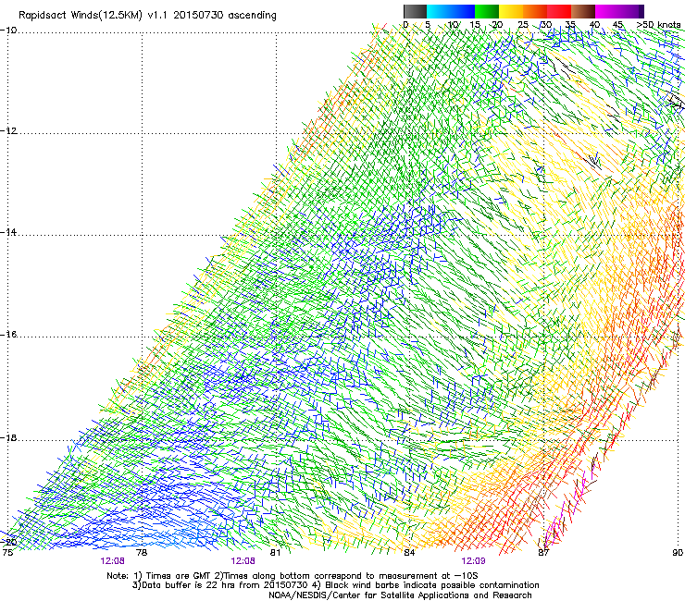Click the ">50 knots" legend label
685x601 pixels.
(659, 25)
